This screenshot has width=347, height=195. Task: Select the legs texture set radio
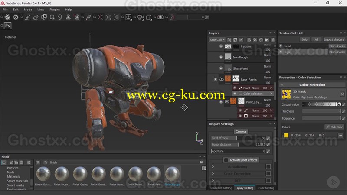(x=281, y=52)
